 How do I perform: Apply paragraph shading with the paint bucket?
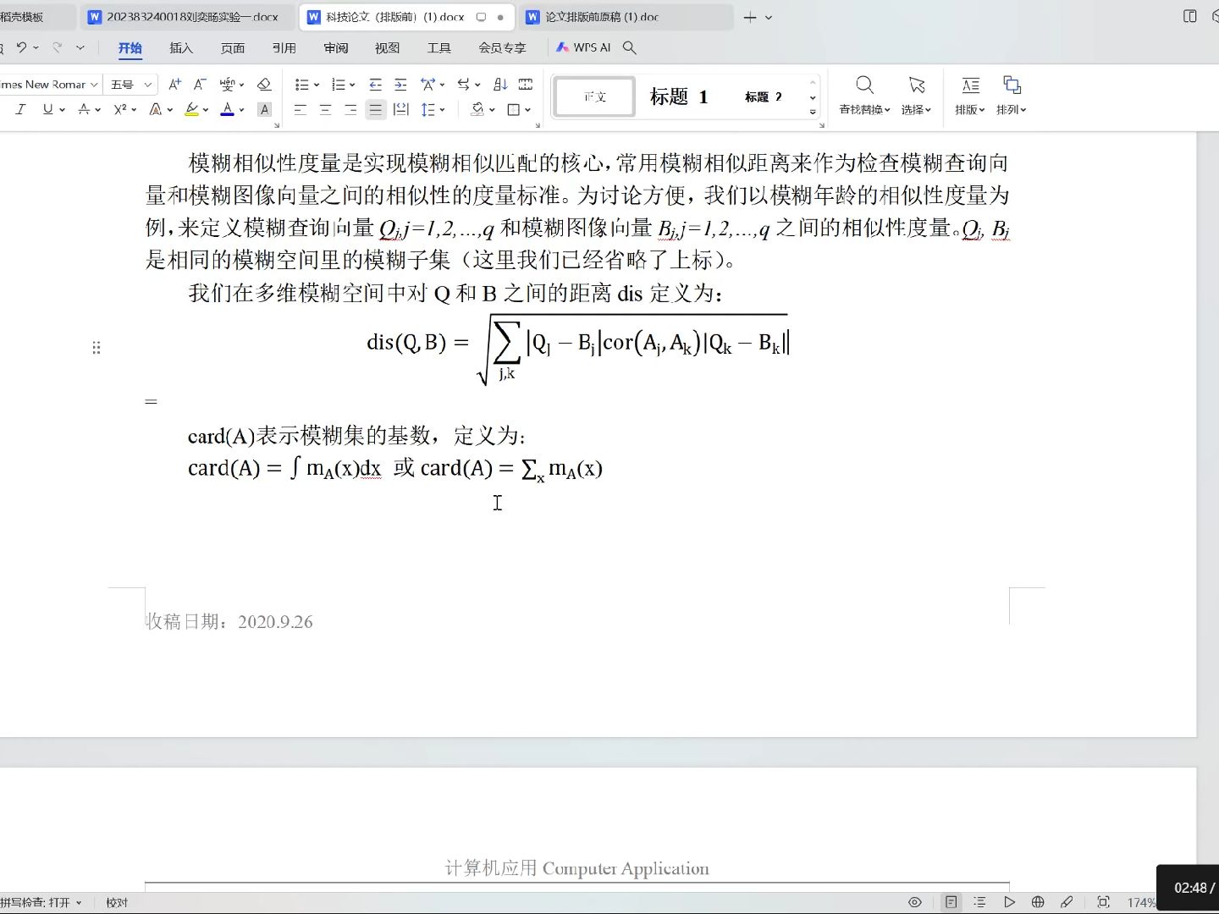pyautogui.click(x=478, y=109)
